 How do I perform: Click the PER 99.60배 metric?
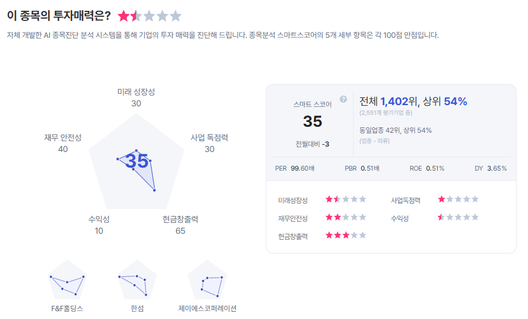coord(293,168)
